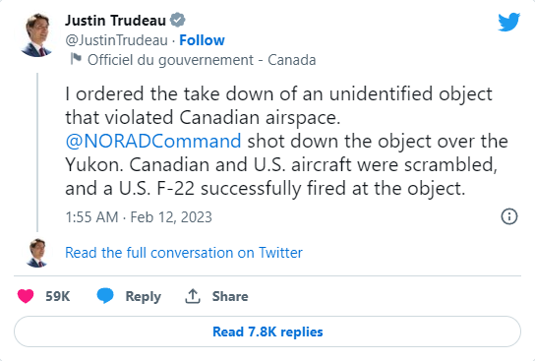Click the @JustinTrudeau handle
The width and height of the screenshot is (535, 361).
(116, 40)
